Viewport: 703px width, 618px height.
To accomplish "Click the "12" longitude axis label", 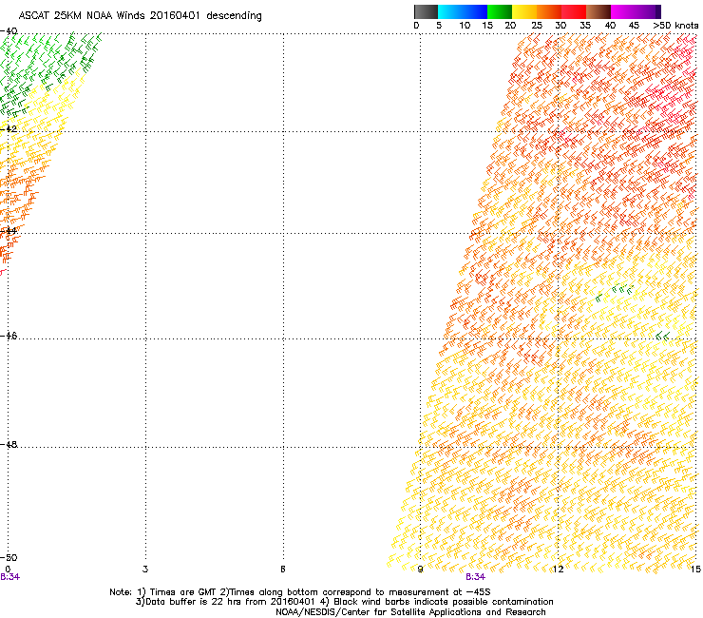I will 558,570.
